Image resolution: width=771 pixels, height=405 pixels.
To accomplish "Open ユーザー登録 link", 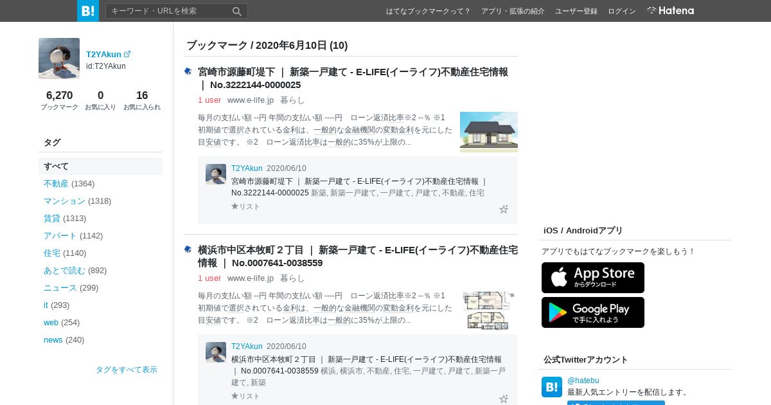I will (576, 11).
